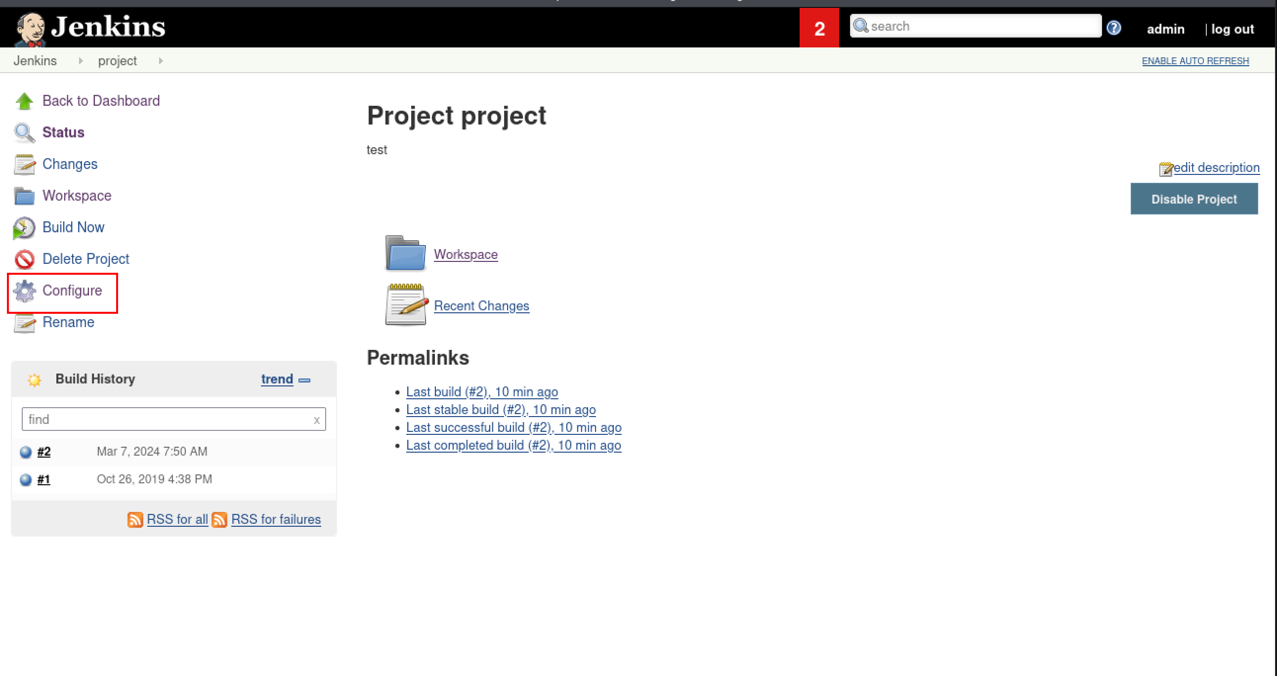
Task: Collapse Build History with minus toggle
Action: 305,380
